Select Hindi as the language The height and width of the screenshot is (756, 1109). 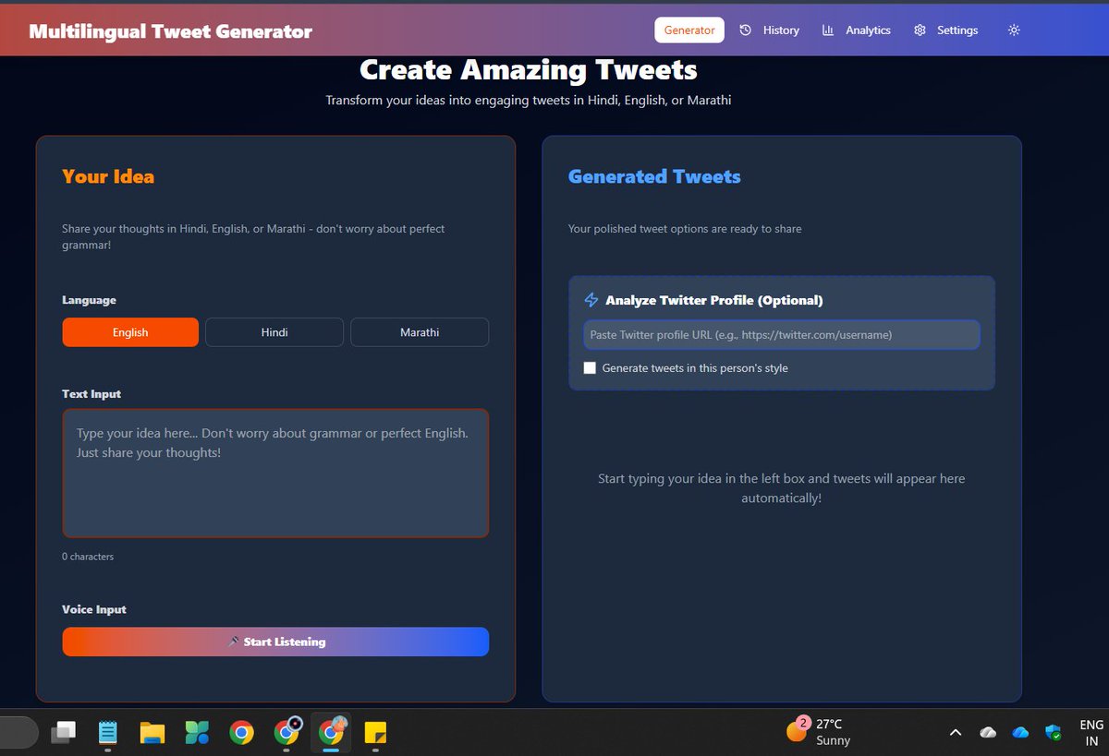pyautogui.click(x=274, y=331)
